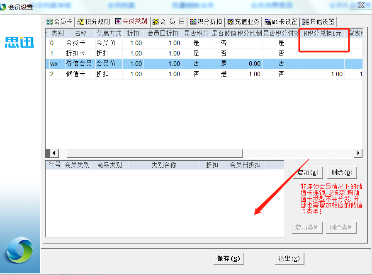The width and height of the screenshot is (372, 275).
Task: Switch to the 积分规则 tab
Action: [94, 22]
